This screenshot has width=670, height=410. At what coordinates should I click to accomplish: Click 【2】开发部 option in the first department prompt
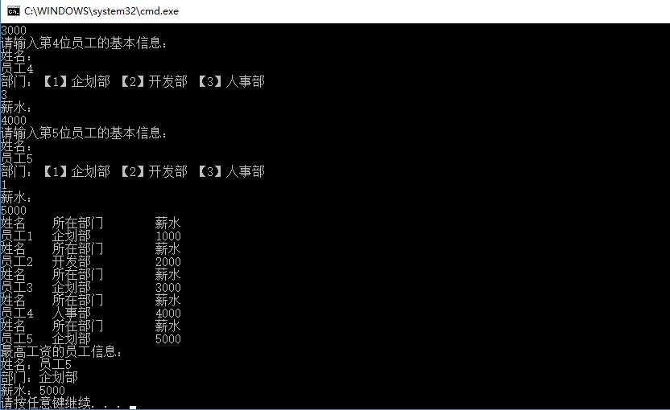(154, 81)
